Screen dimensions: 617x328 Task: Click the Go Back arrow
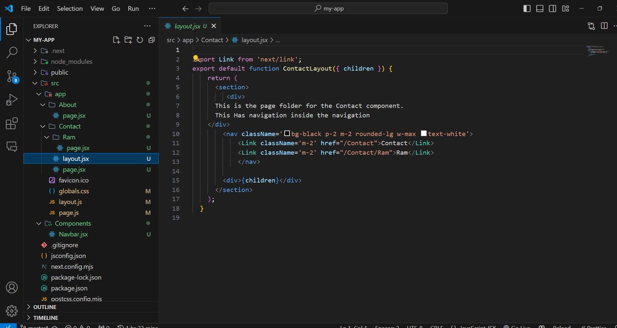(x=186, y=9)
